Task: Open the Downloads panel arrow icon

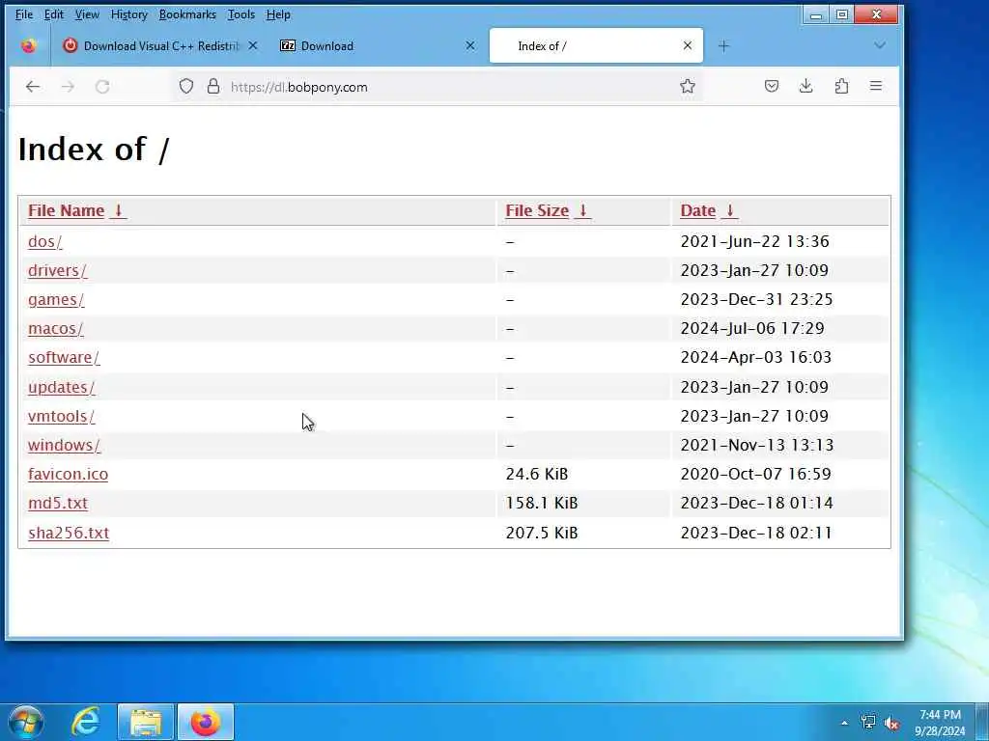Action: [805, 86]
